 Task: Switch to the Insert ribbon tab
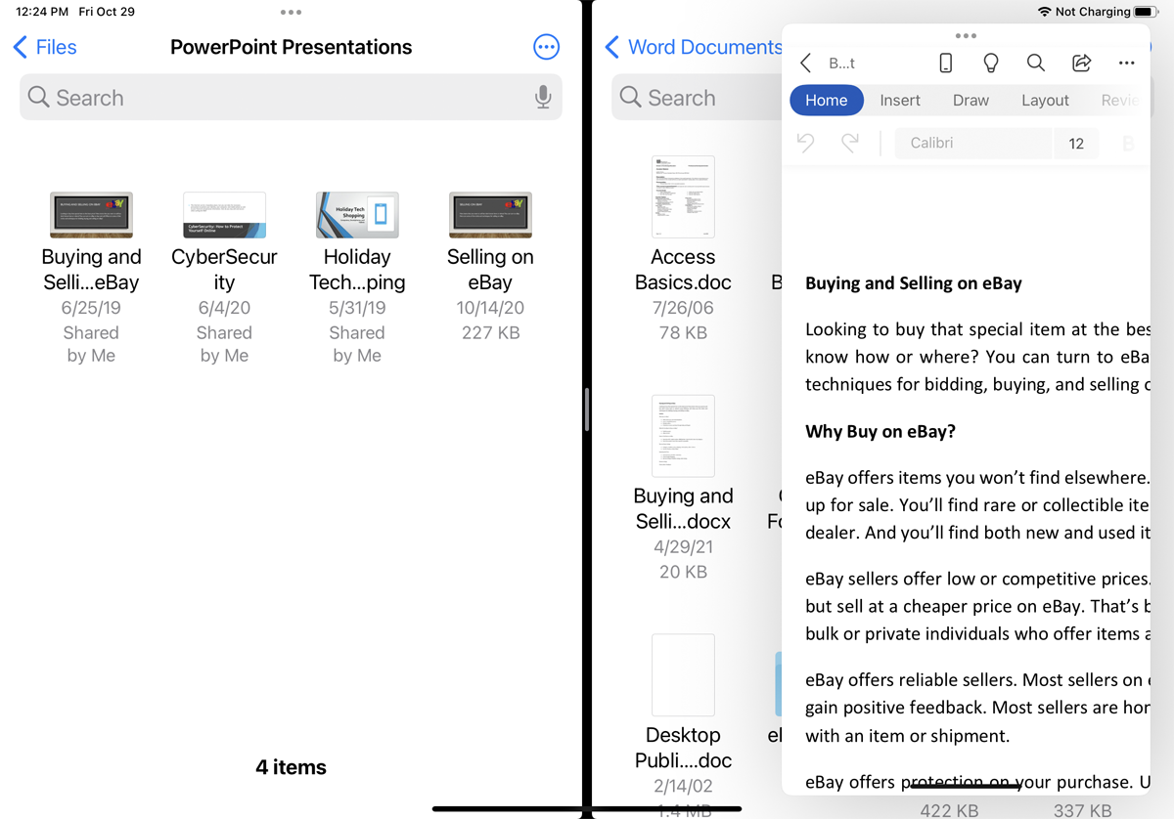(x=900, y=100)
